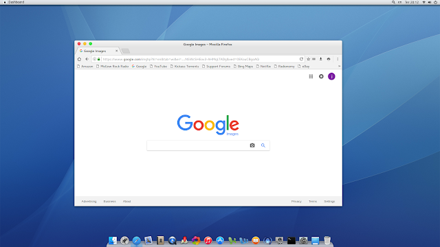Bookmark this page with the star icon

[x=308, y=59]
